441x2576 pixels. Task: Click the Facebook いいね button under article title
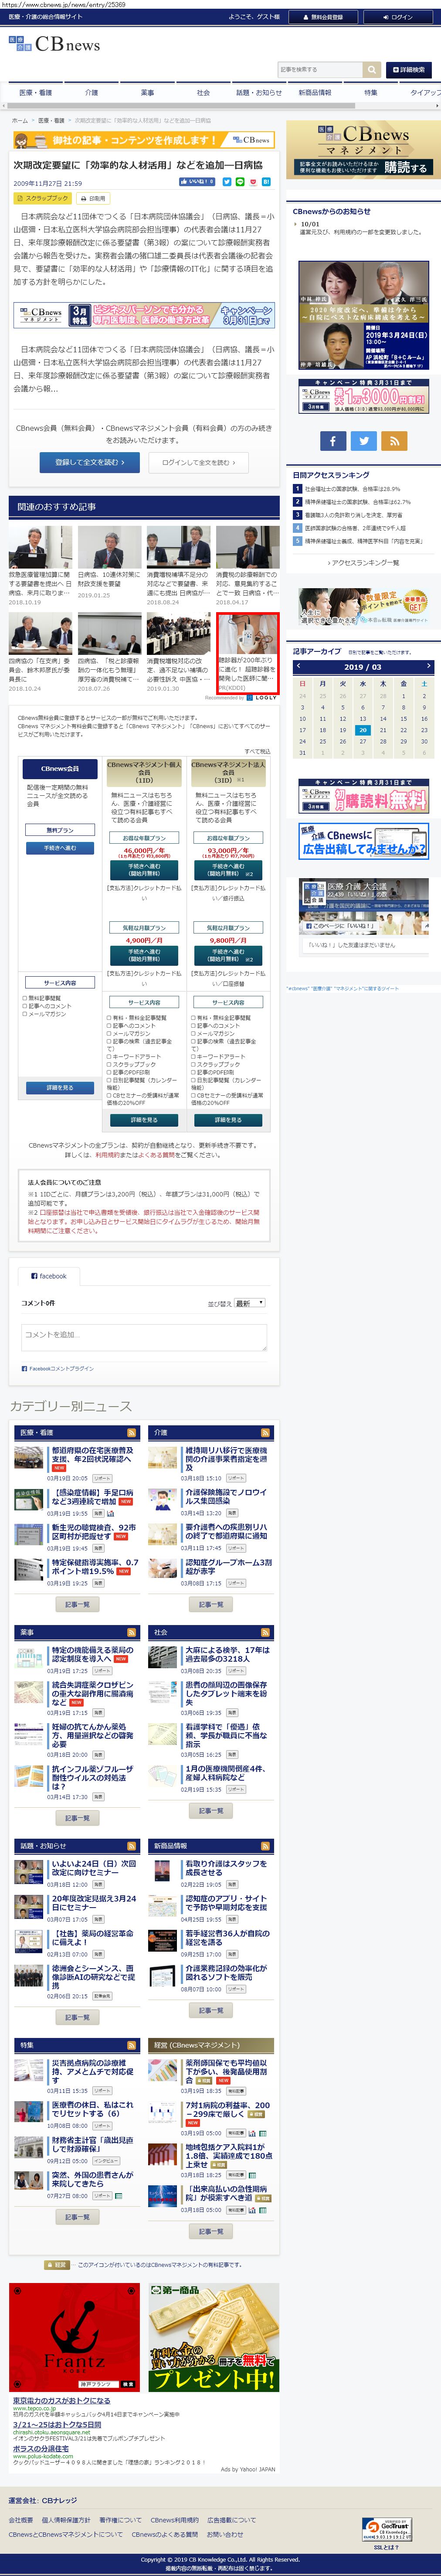(197, 182)
